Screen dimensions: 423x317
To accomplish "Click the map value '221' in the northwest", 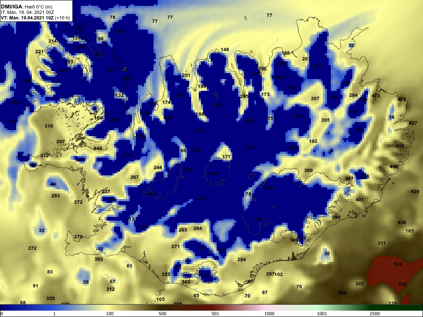I will (39, 52).
